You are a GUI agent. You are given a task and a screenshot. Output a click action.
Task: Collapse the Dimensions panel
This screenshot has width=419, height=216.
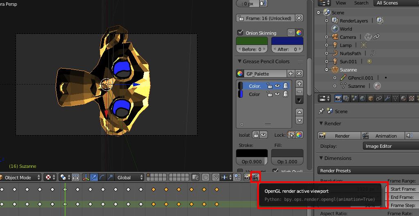click(321, 158)
